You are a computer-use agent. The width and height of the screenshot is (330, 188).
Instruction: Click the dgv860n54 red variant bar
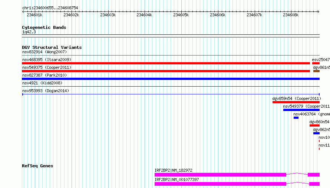[x=315, y=125]
